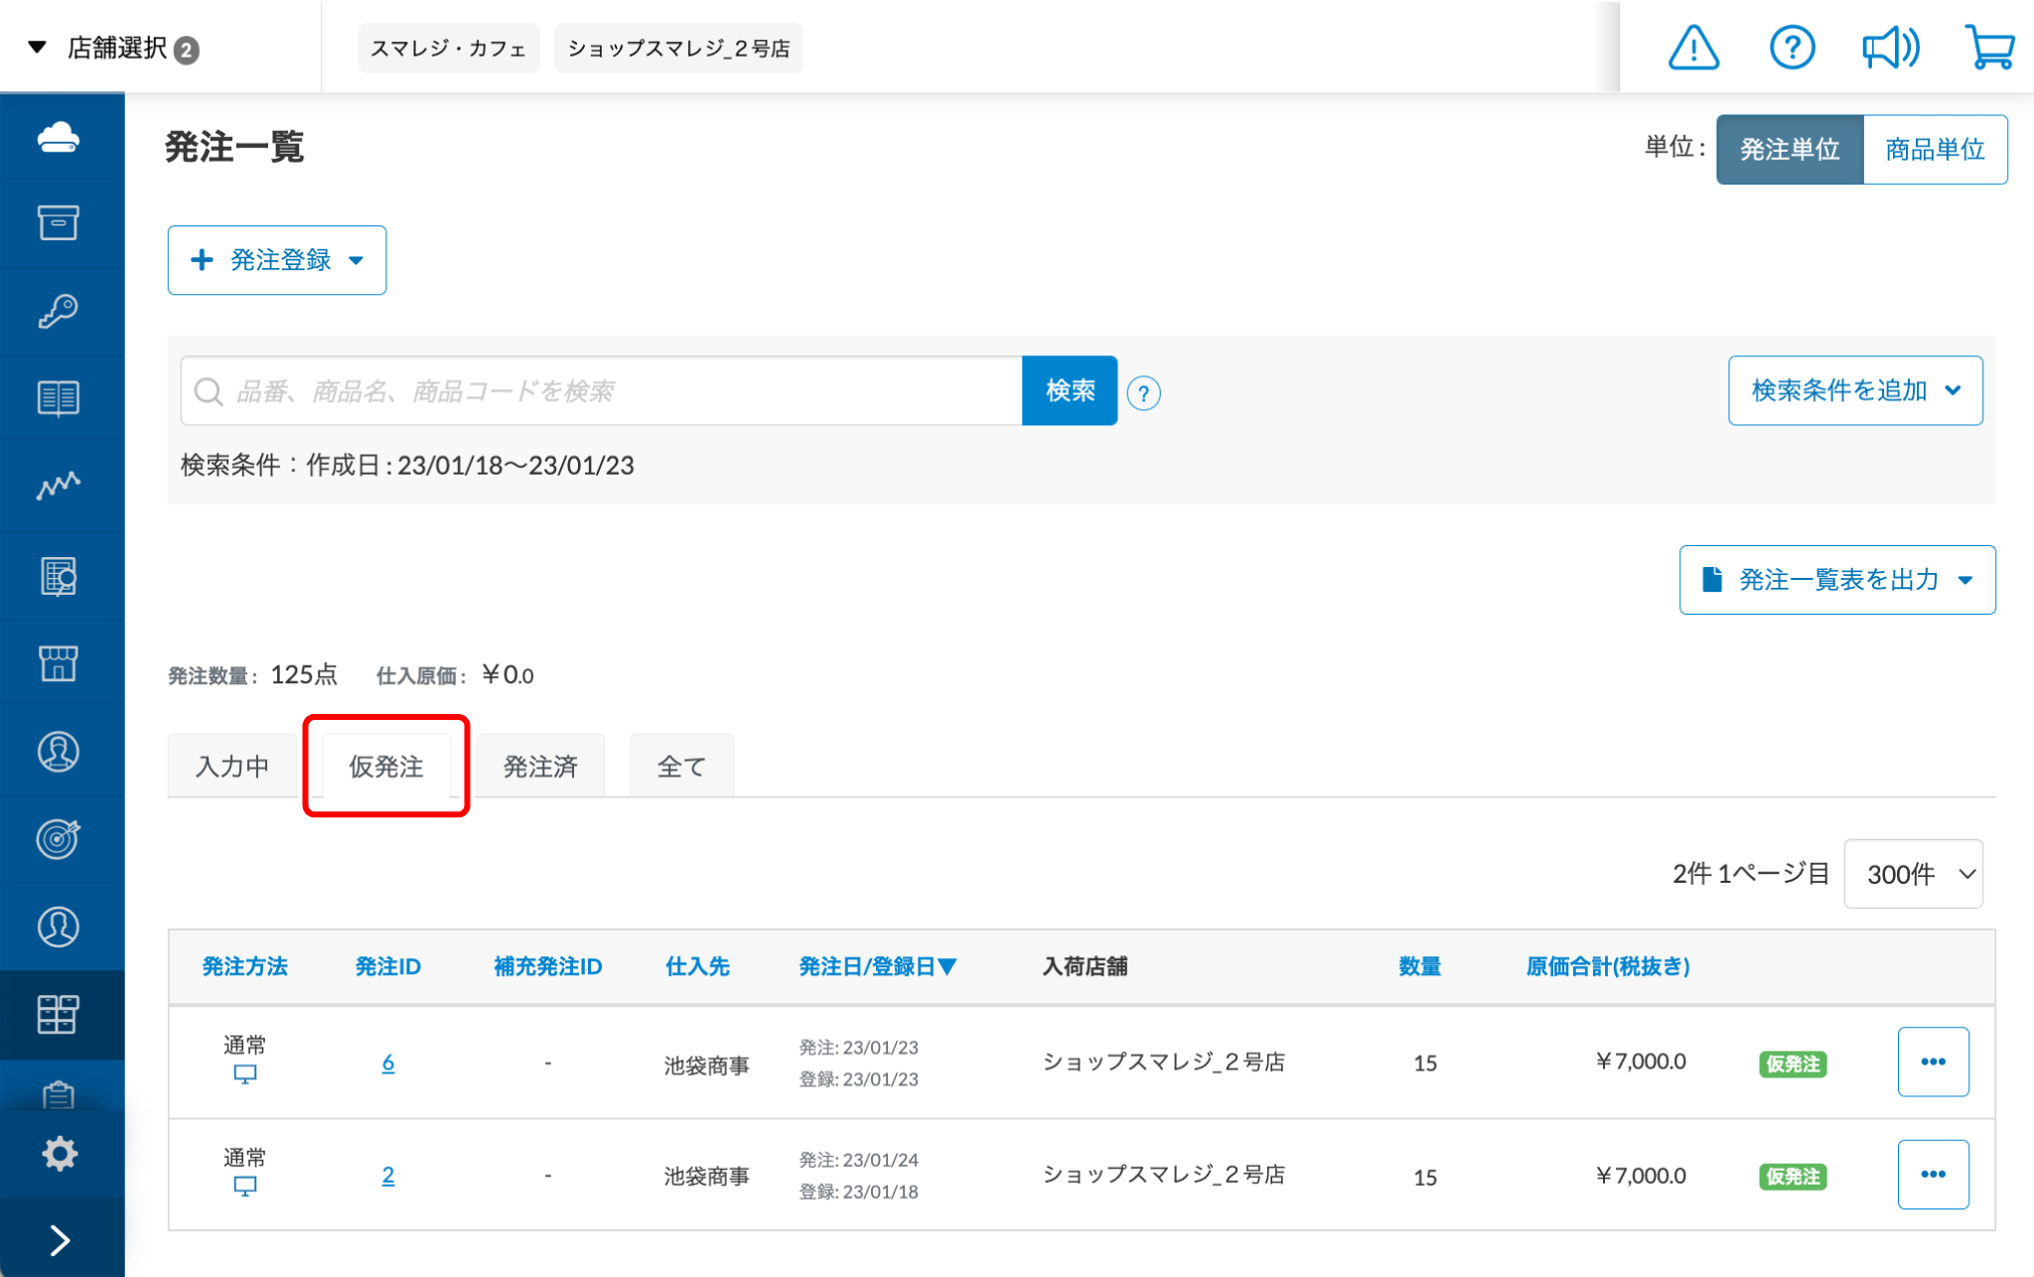Open the target goal sidebar icon
This screenshot has width=2034, height=1277.
pyautogui.click(x=60, y=839)
